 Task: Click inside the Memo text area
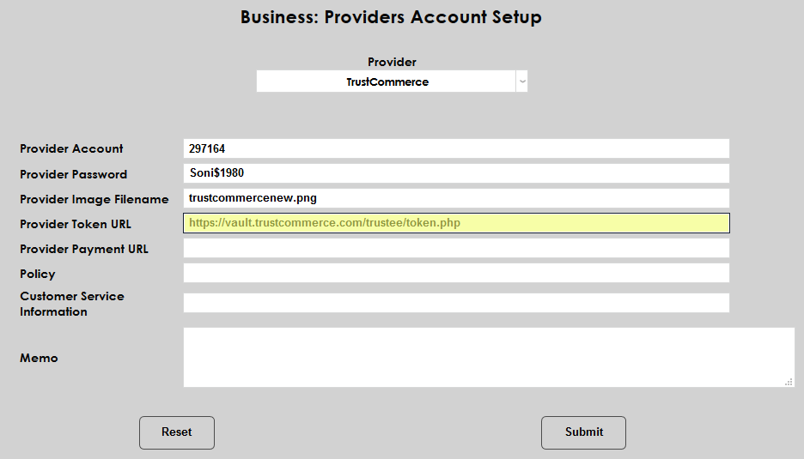489,357
